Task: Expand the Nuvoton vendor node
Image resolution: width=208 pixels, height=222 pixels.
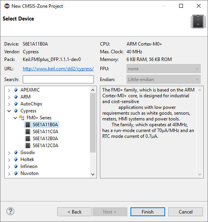Action: tap(9, 174)
